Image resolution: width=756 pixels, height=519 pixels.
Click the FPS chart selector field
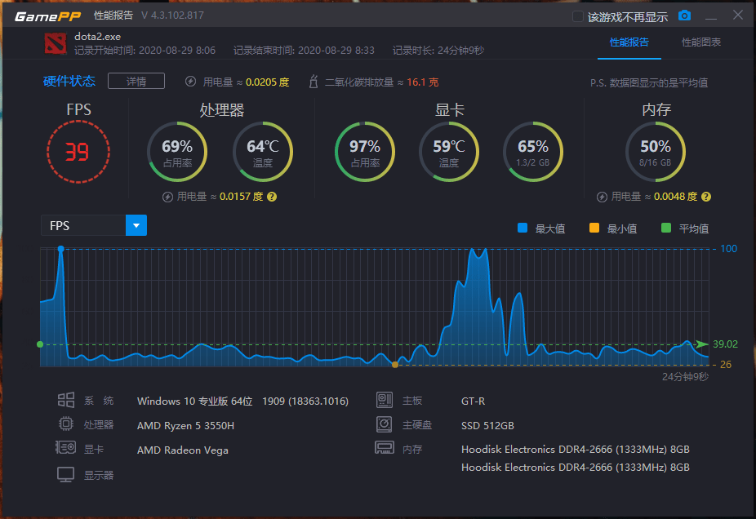94,225
